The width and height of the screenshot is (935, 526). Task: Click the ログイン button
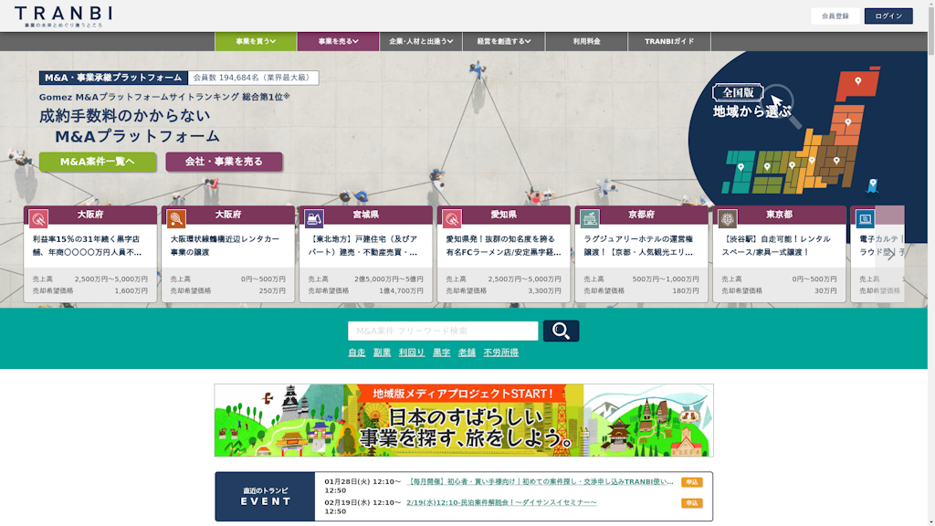click(x=888, y=16)
